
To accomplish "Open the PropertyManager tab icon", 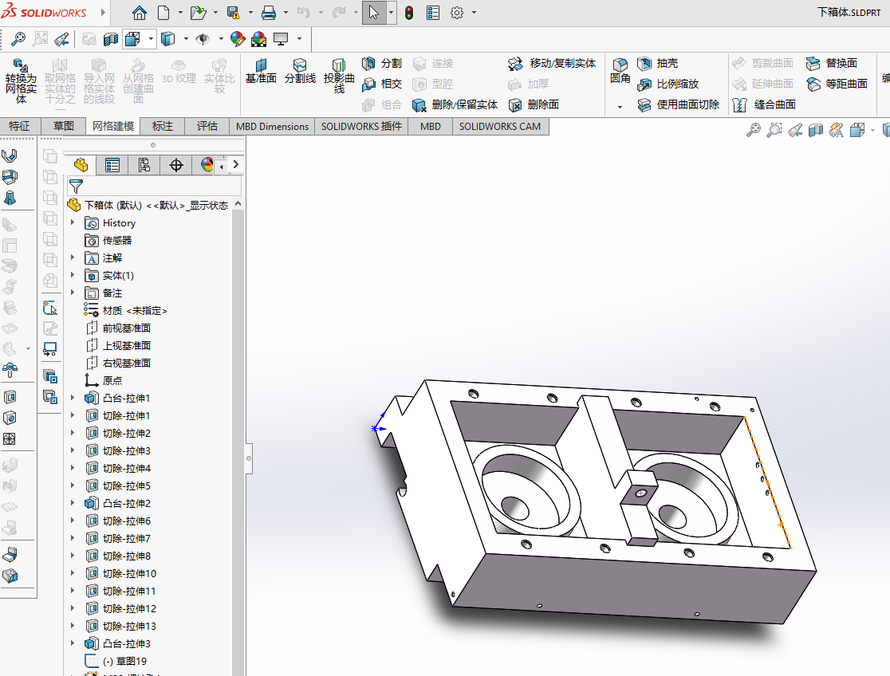I will [x=112, y=165].
